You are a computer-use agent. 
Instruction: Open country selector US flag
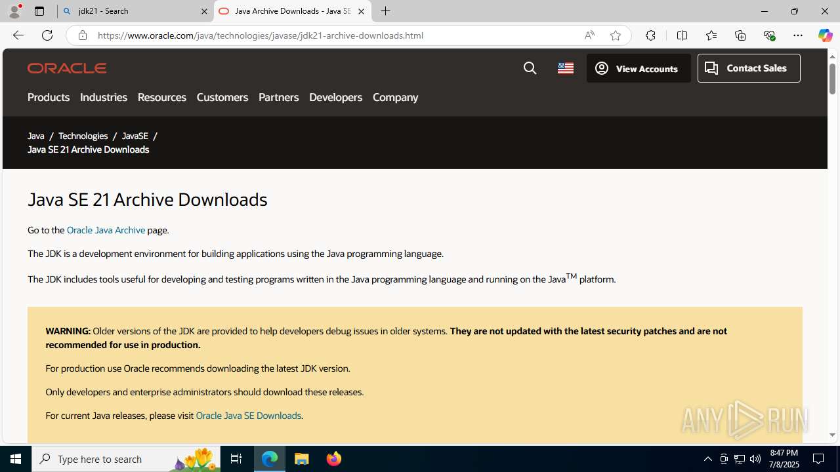(566, 68)
